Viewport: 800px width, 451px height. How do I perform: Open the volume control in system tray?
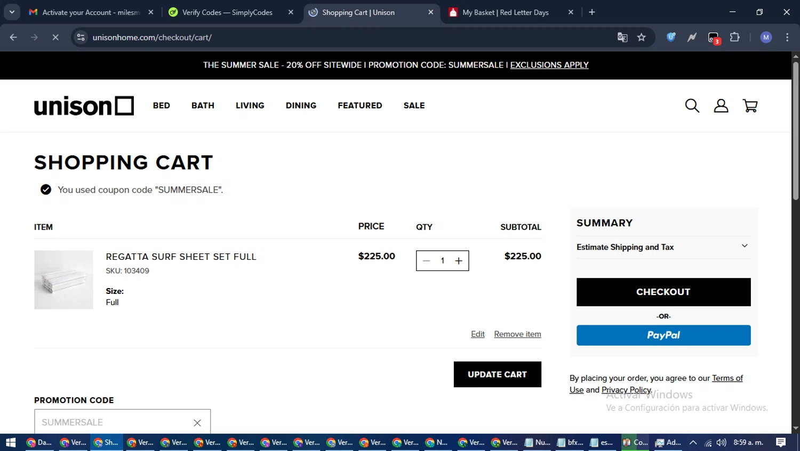click(x=722, y=442)
